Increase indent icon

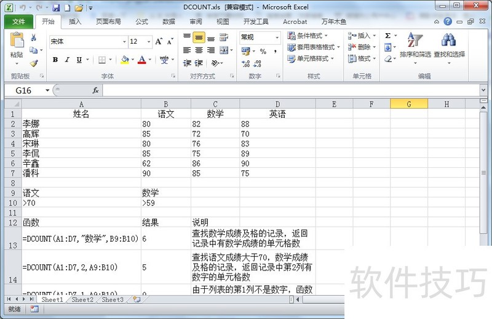point(199,63)
